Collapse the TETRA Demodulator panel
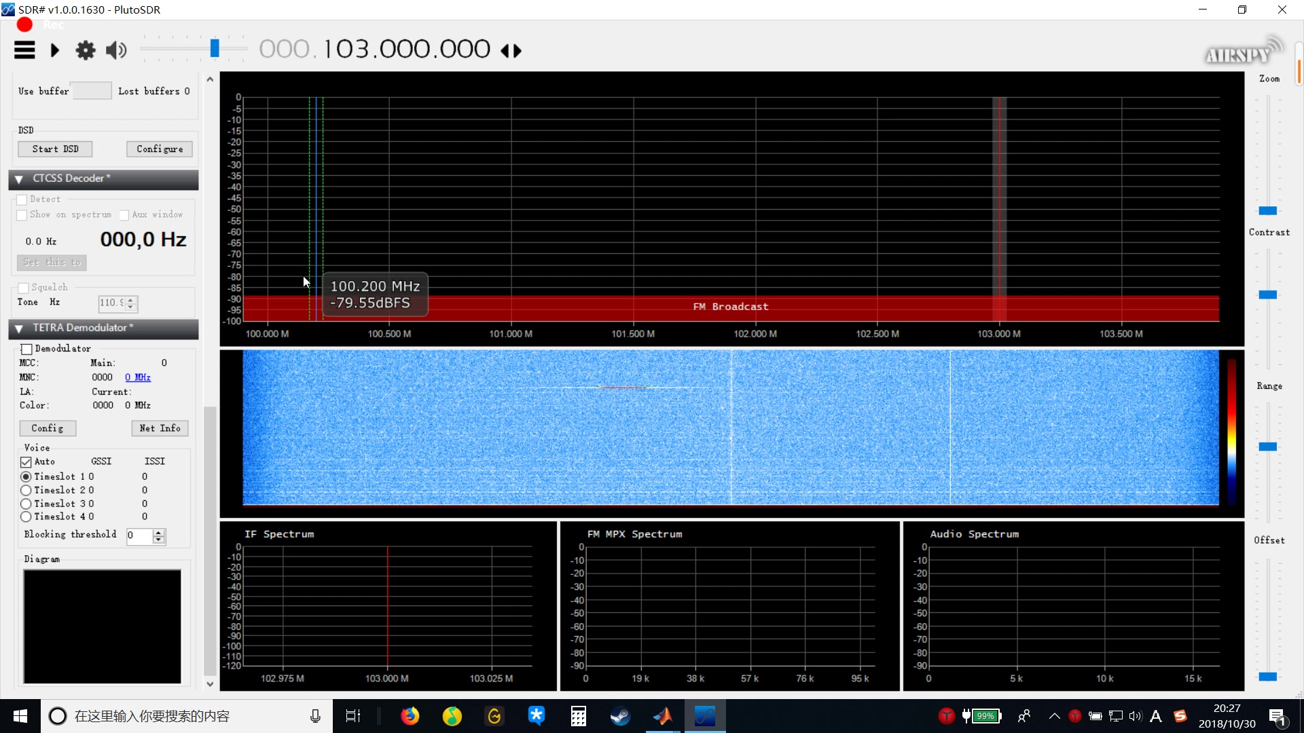 [18, 328]
